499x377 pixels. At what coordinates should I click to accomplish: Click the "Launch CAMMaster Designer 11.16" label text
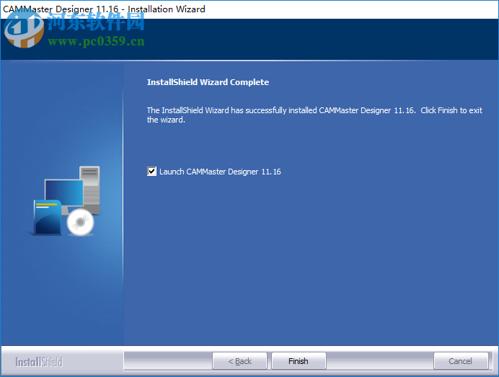pos(220,172)
